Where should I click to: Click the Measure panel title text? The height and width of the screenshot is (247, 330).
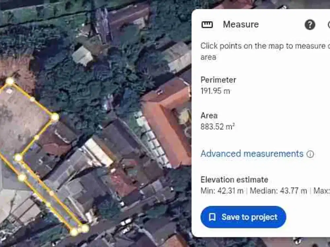(x=241, y=24)
